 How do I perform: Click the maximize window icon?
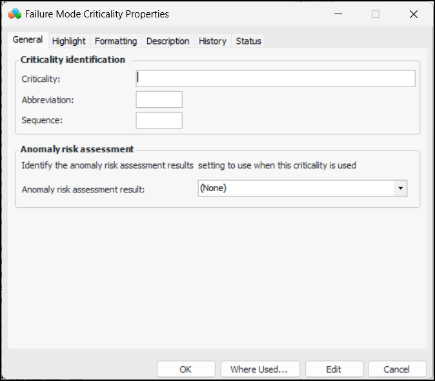376,14
